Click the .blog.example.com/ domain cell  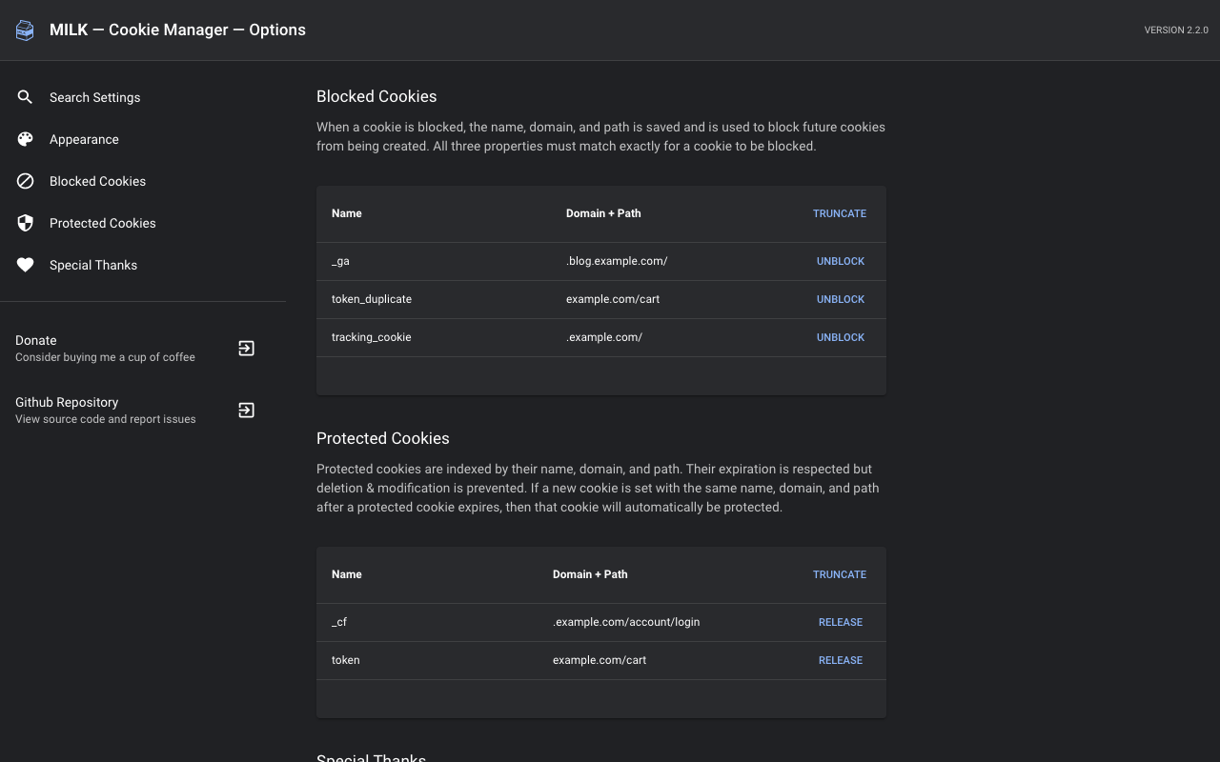point(617,261)
